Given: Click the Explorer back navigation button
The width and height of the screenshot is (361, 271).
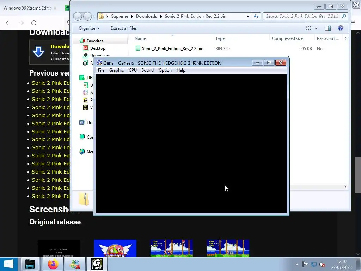Looking at the screenshot, I should click(78, 16).
